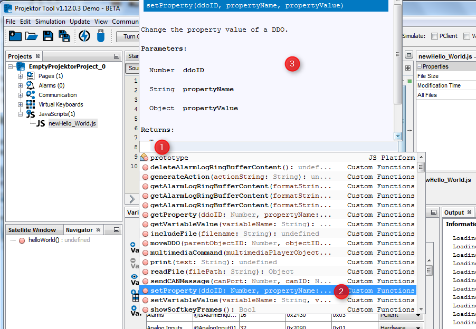
Task: Open an existing project via the open-folder icon
Action: (x=32, y=36)
